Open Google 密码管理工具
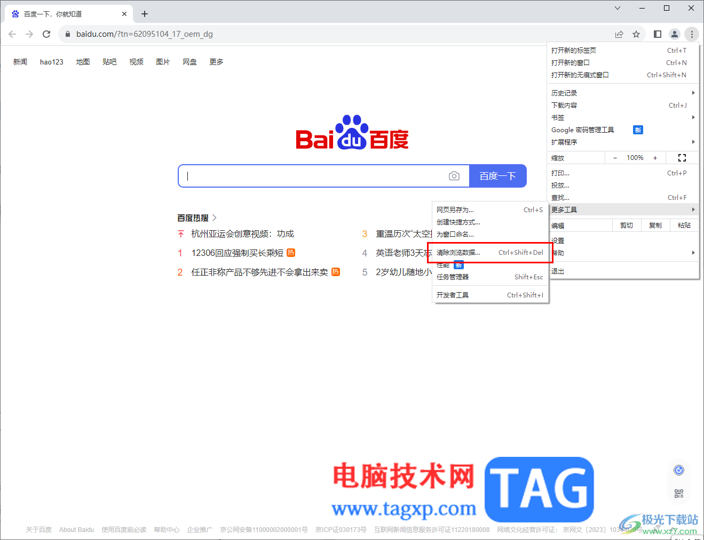Image resolution: width=704 pixels, height=540 pixels. click(623, 130)
